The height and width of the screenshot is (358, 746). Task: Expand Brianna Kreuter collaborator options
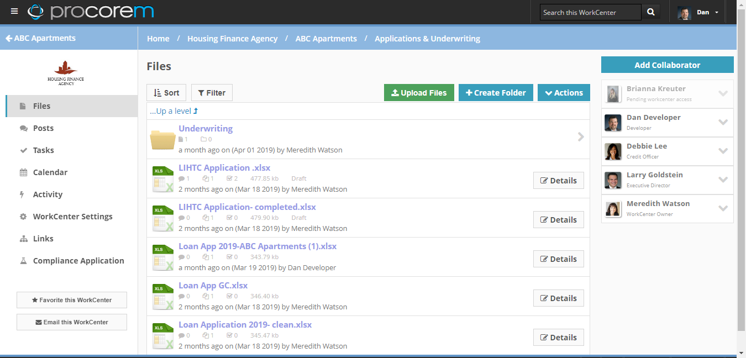[x=723, y=93]
